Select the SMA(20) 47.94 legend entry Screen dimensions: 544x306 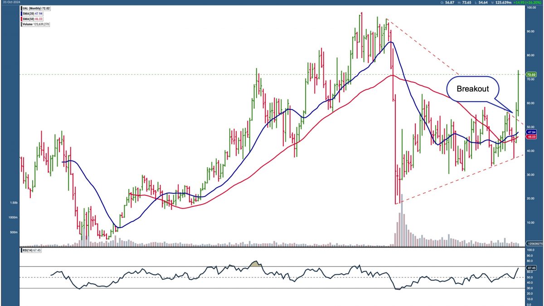[x=33, y=14]
